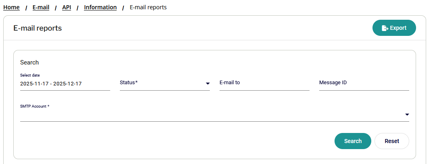This screenshot has height=164, width=431.
Task: Follow the Information breadcrumb link
Action: (100, 7)
